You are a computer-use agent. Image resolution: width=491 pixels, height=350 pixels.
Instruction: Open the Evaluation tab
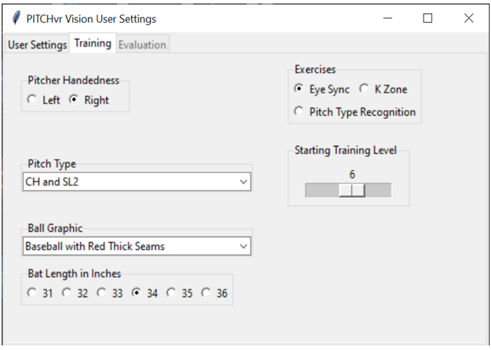click(x=142, y=45)
